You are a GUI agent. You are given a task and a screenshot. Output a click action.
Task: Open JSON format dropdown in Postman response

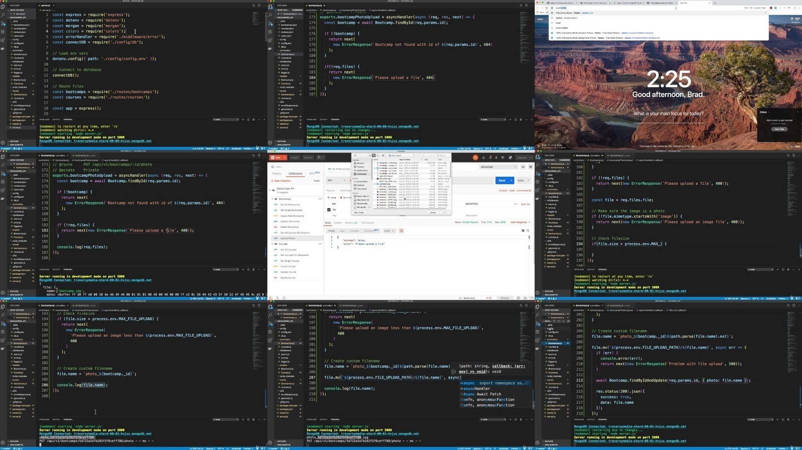[390, 231]
